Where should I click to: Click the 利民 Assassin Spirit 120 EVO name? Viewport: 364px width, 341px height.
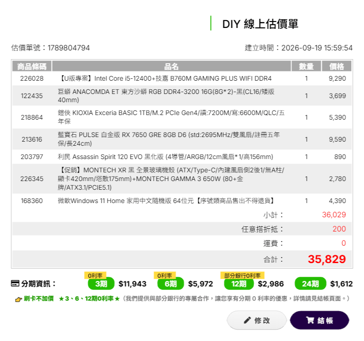coord(165,157)
